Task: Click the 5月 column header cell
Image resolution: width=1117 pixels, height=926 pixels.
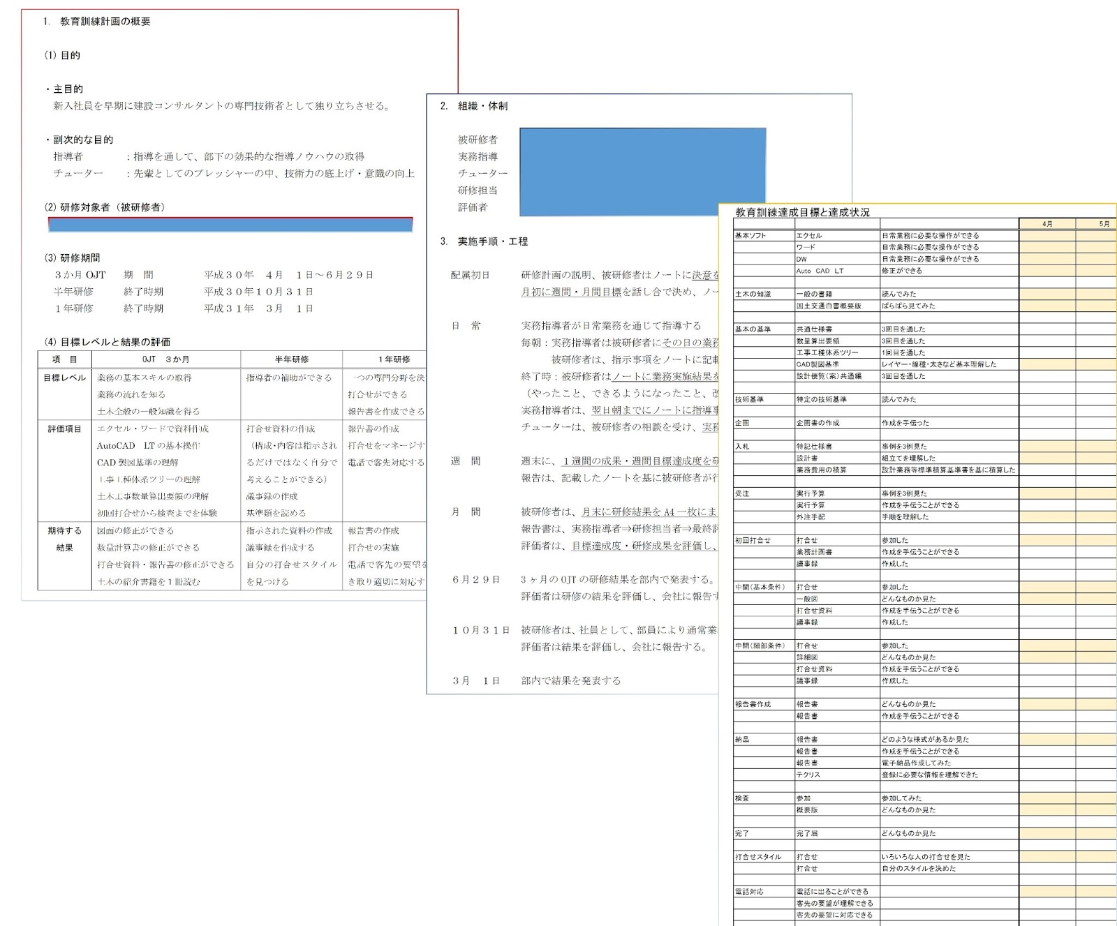Action: pos(1103,223)
